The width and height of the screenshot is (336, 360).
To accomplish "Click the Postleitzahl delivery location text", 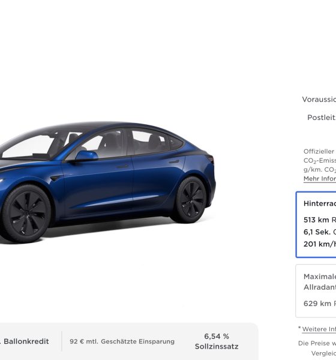I will (322, 118).
